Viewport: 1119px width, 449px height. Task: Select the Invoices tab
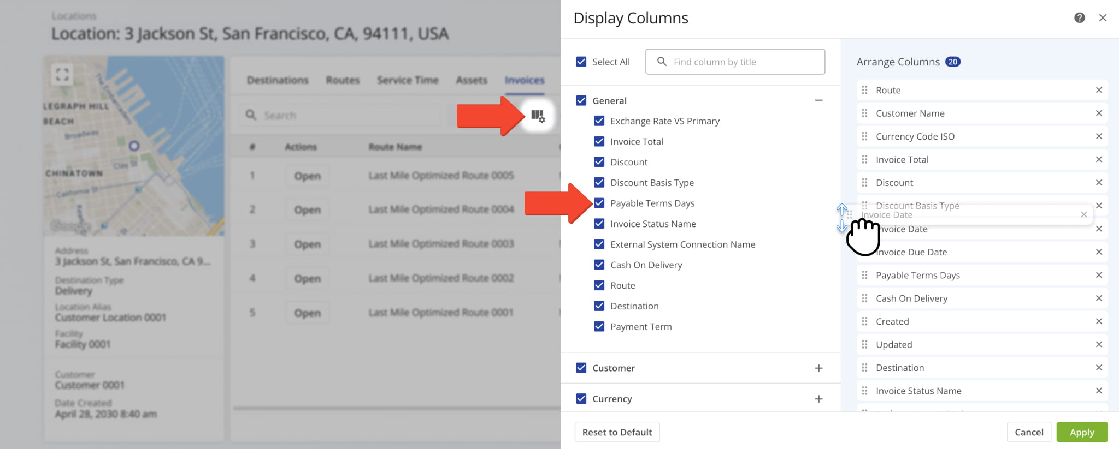tap(525, 80)
